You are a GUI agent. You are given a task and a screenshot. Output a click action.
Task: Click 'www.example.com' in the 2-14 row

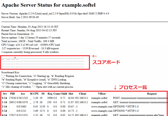[x=102, y=107]
